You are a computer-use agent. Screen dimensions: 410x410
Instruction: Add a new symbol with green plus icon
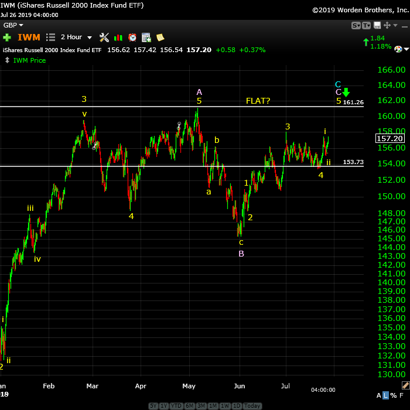pyautogui.click(x=7, y=37)
